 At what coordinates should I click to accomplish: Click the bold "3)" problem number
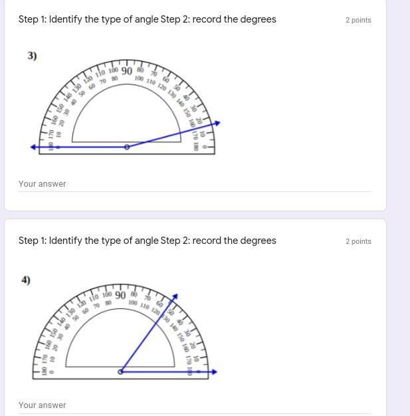click(x=32, y=56)
